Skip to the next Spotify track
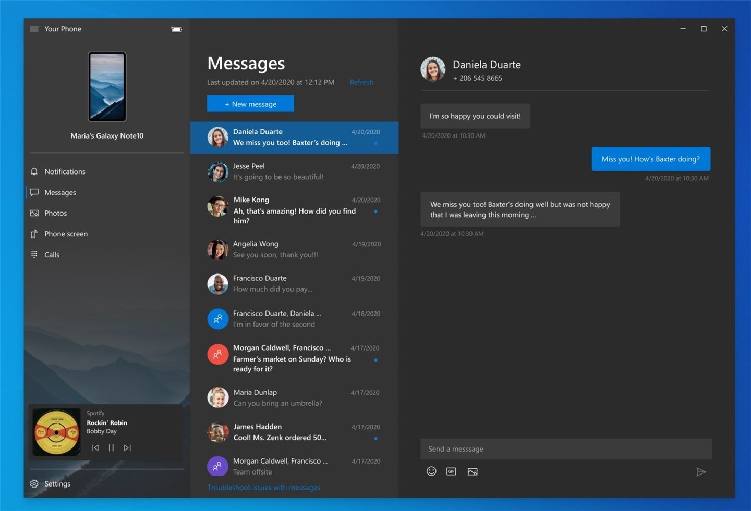 coord(127,447)
